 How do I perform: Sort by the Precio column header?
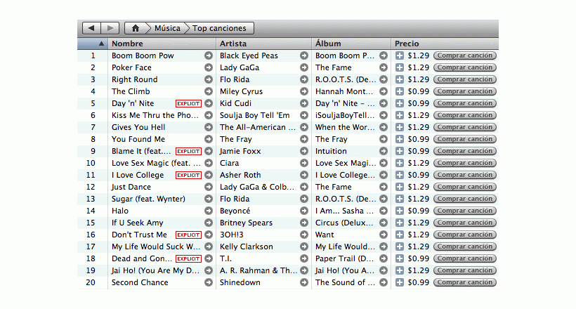click(x=445, y=44)
